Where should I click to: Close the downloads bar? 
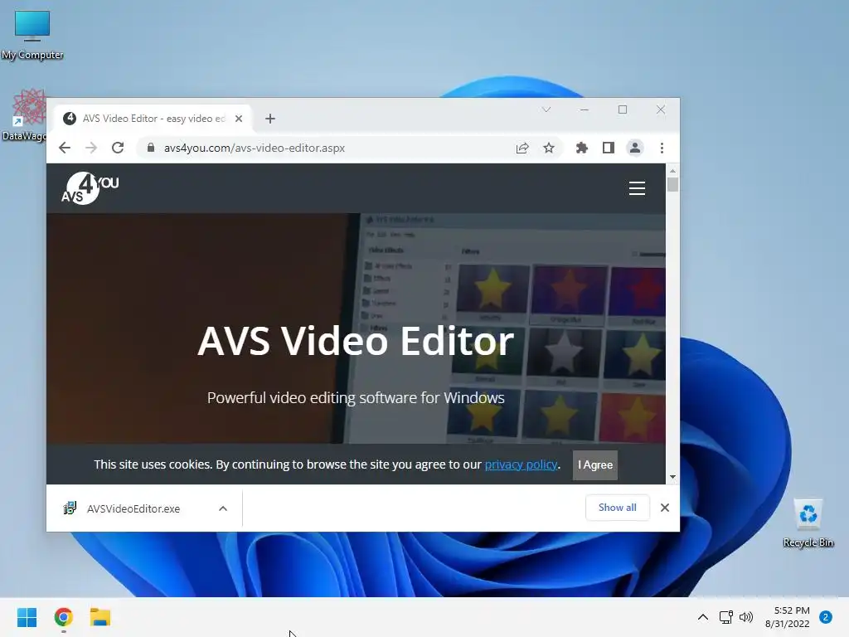(665, 508)
